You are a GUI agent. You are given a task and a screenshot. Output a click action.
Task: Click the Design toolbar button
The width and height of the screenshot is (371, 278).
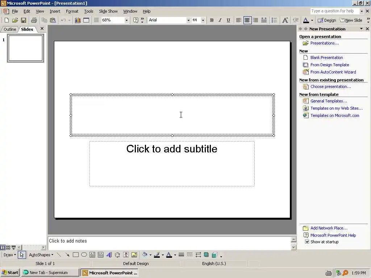point(327,20)
